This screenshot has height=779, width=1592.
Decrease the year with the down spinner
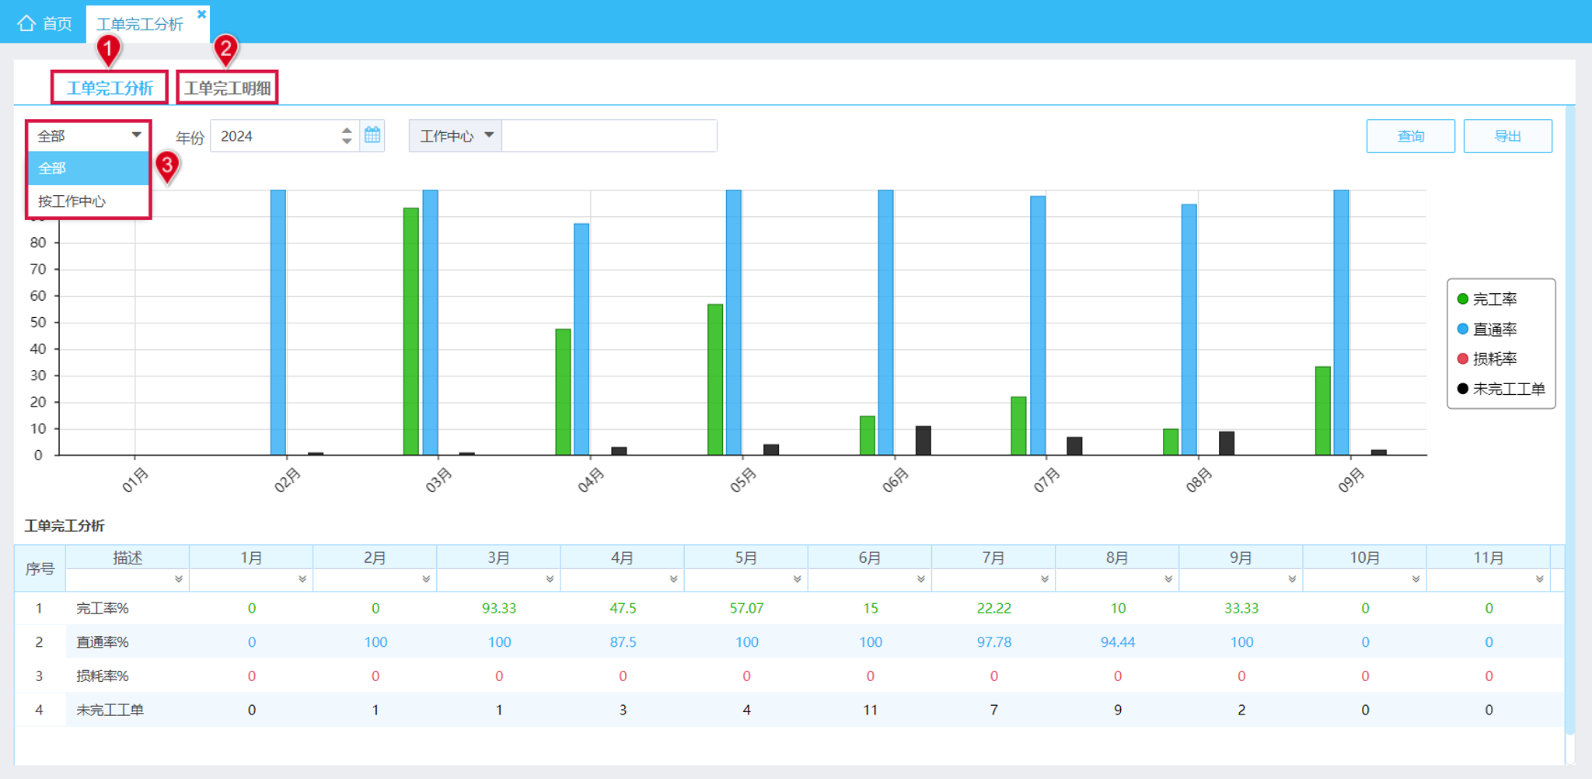click(347, 141)
